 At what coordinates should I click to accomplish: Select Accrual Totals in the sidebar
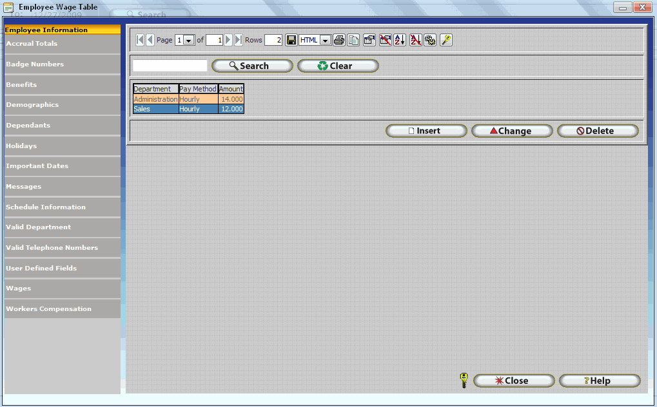point(62,44)
